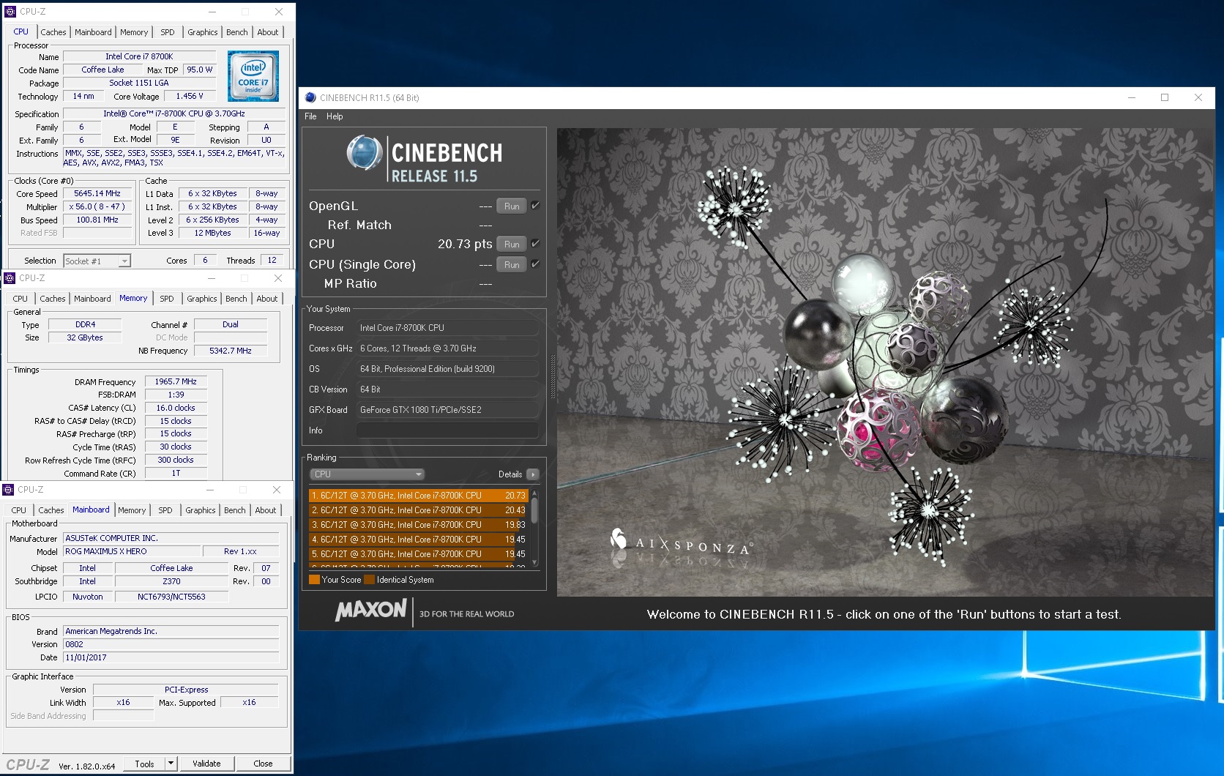Open the ranking CPU dropdown
This screenshot has height=776, width=1224.
(x=367, y=474)
